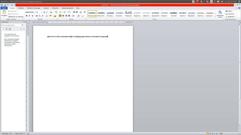The width and height of the screenshot is (241, 135).
Task: Click the Strikethrough icon
Action: click(37, 16)
